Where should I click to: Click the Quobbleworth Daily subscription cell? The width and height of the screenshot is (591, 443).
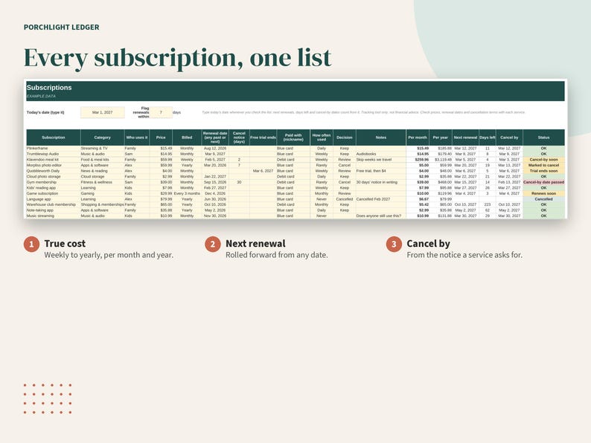point(54,171)
